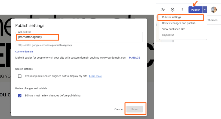Open the Custom domain link
Screen dimensions: 221x119
coord(24,52)
